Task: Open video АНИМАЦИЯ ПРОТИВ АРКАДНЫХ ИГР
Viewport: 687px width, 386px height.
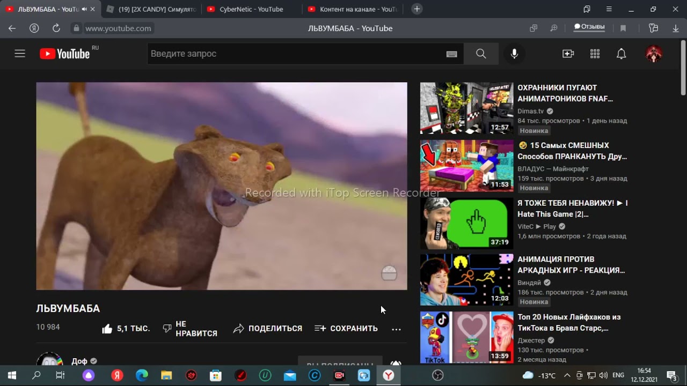Action: pyautogui.click(x=571, y=265)
